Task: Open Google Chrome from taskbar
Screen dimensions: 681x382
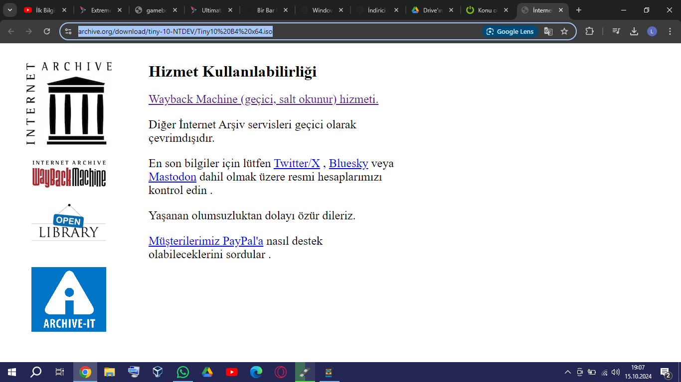Action: (x=85, y=372)
